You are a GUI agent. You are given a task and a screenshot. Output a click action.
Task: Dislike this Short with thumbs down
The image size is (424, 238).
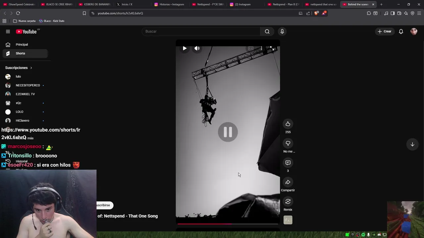288,143
